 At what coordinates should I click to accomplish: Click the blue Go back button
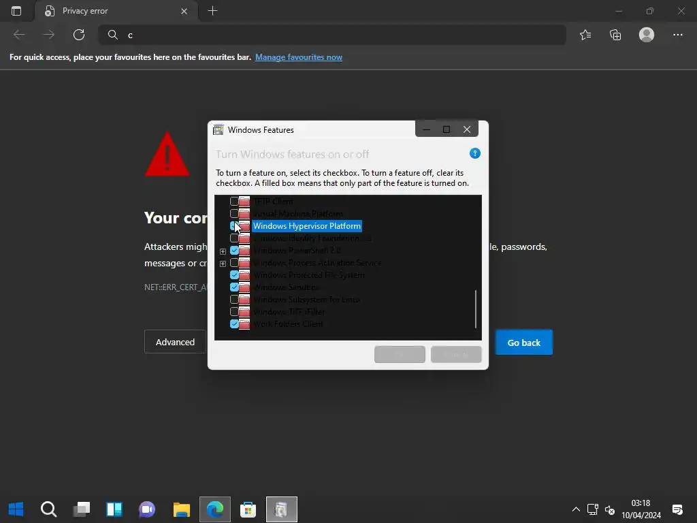[x=524, y=343]
